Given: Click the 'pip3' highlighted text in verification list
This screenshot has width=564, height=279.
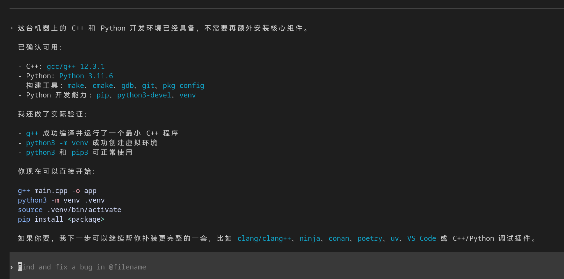Looking at the screenshot, I should [80, 152].
